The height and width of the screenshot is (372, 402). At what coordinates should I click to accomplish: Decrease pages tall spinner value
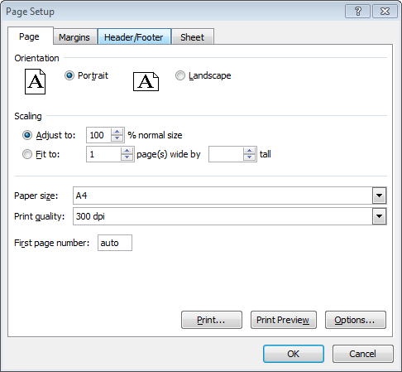click(x=249, y=157)
